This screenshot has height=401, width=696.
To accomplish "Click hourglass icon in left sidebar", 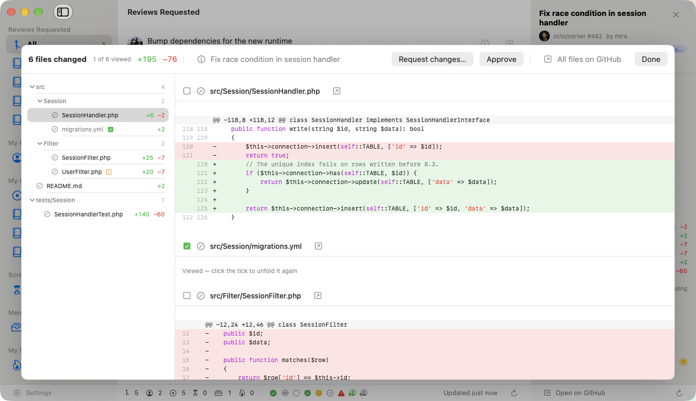I will pyautogui.click(x=17, y=290).
